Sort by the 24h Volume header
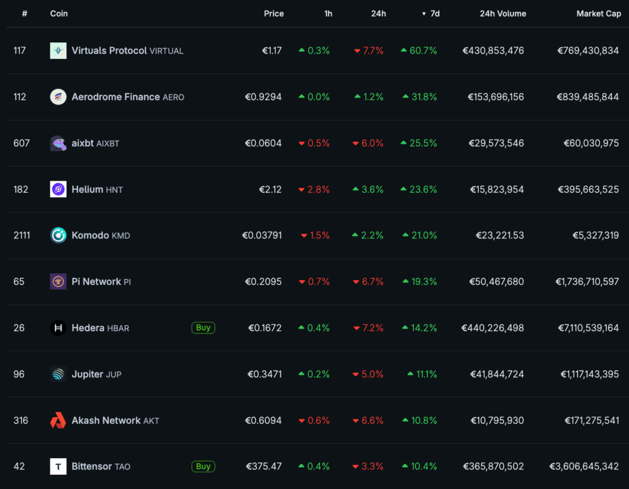The height and width of the screenshot is (489, 629). pos(502,14)
